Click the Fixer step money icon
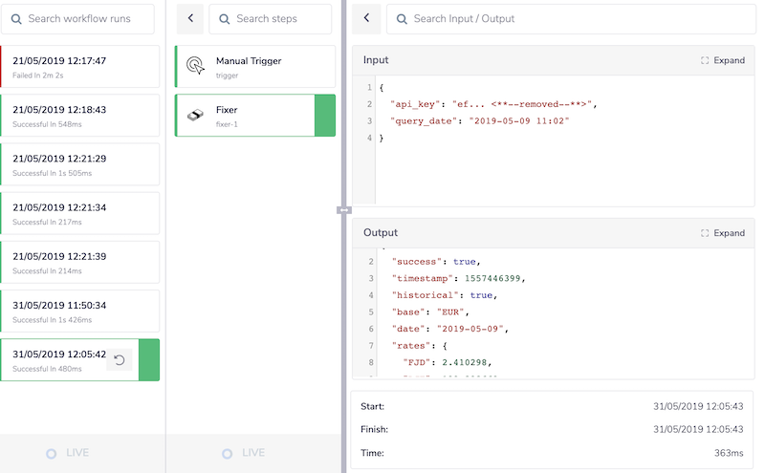The height and width of the screenshot is (473, 765). (x=194, y=115)
